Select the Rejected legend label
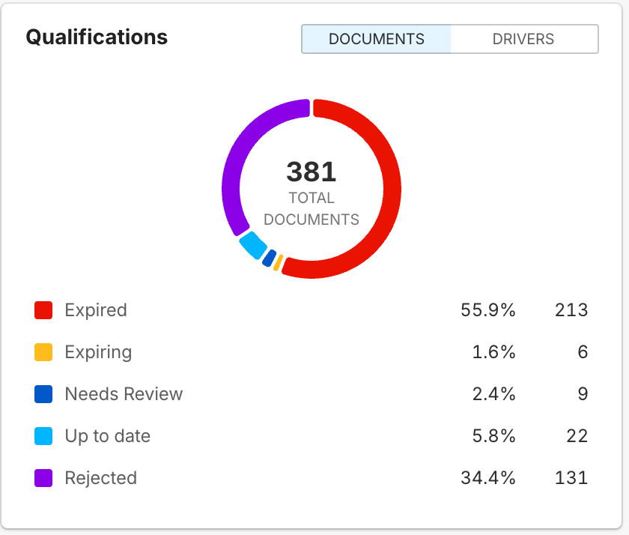The height and width of the screenshot is (535, 629). coord(101,478)
